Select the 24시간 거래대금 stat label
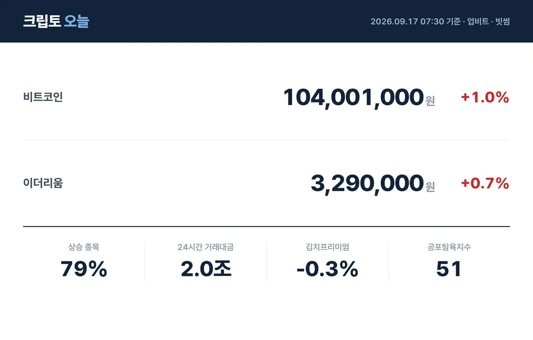 pyautogui.click(x=206, y=247)
